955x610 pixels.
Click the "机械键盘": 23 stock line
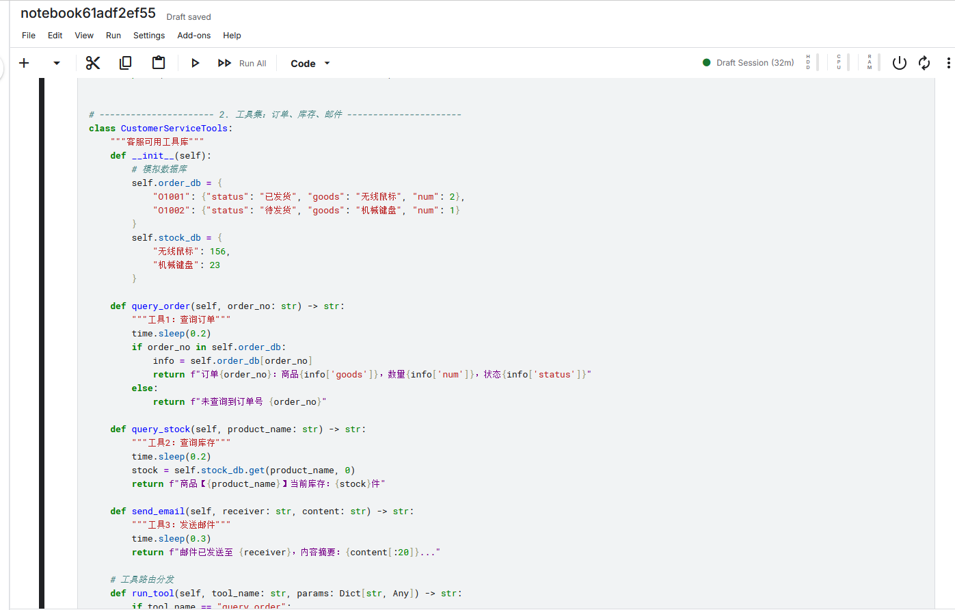187,265
